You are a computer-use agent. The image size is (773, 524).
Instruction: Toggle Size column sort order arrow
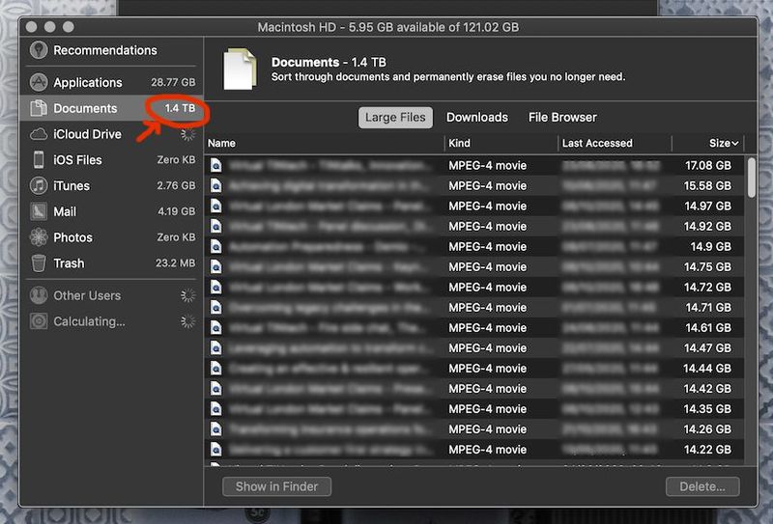pos(735,144)
